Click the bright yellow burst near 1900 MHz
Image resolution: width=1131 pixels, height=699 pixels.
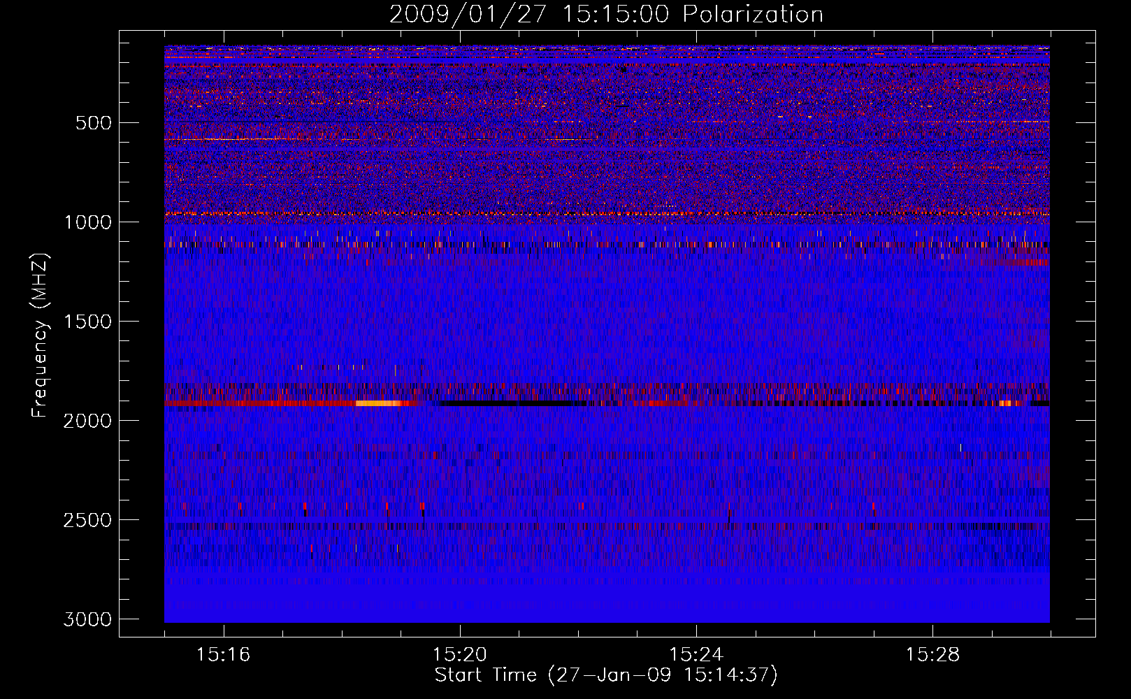coord(378,403)
